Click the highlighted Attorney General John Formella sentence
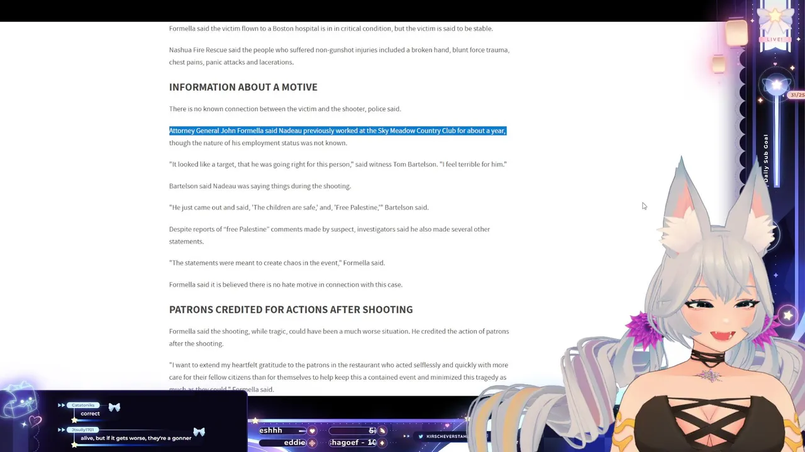The image size is (805, 452). pos(338,131)
